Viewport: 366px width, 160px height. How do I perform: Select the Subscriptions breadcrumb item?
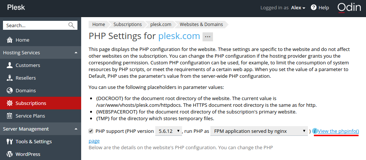(x=127, y=24)
